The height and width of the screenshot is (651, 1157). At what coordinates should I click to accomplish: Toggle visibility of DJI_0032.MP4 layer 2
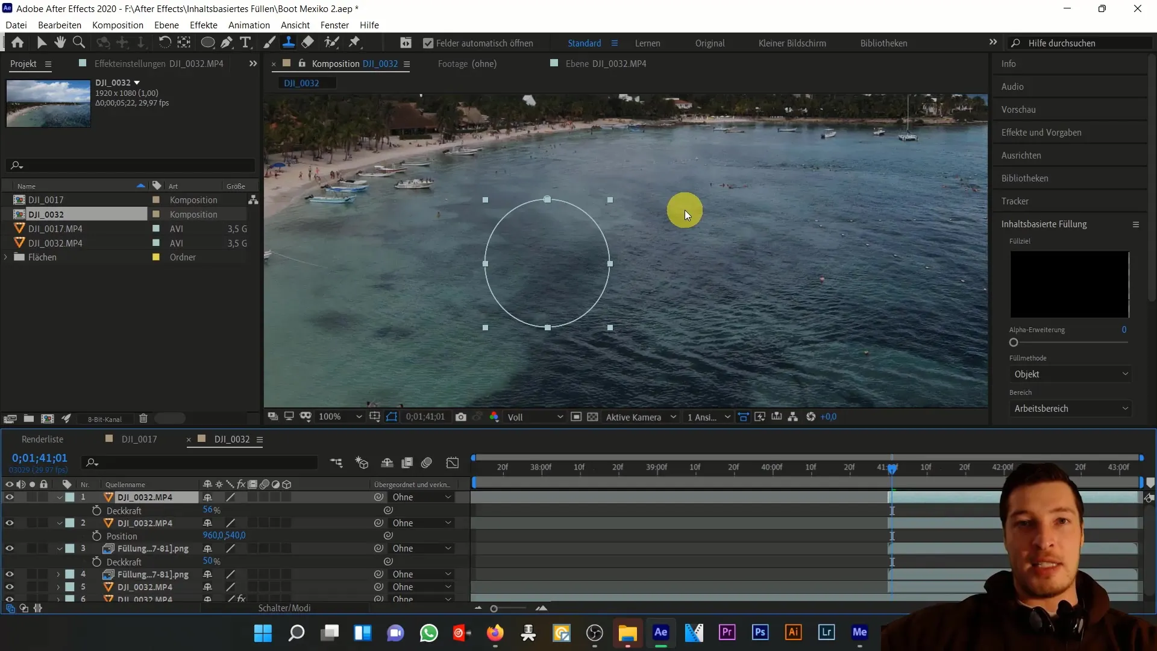(x=10, y=522)
